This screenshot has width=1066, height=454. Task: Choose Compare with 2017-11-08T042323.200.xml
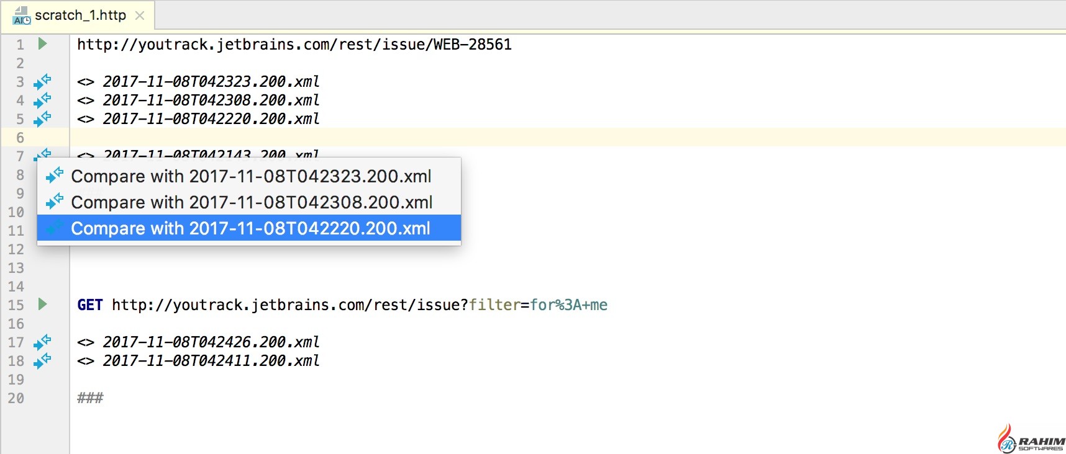[x=249, y=176]
